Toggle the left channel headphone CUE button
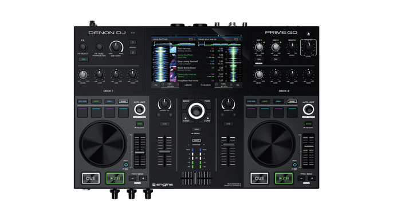393x220 pixels. point(164,124)
